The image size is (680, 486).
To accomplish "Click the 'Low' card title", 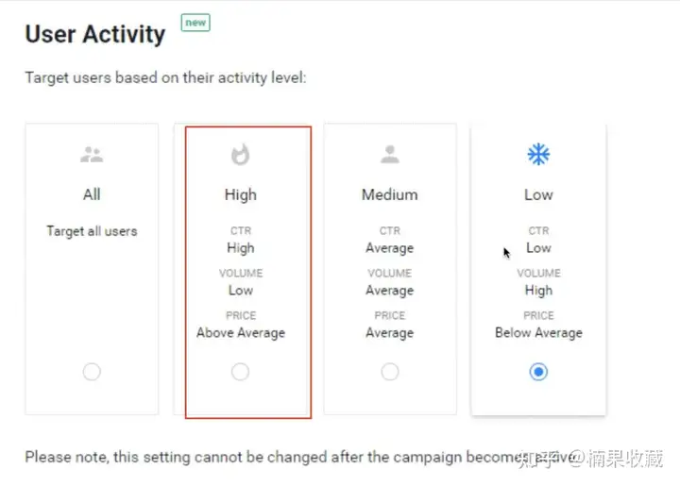I will tap(538, 194).
